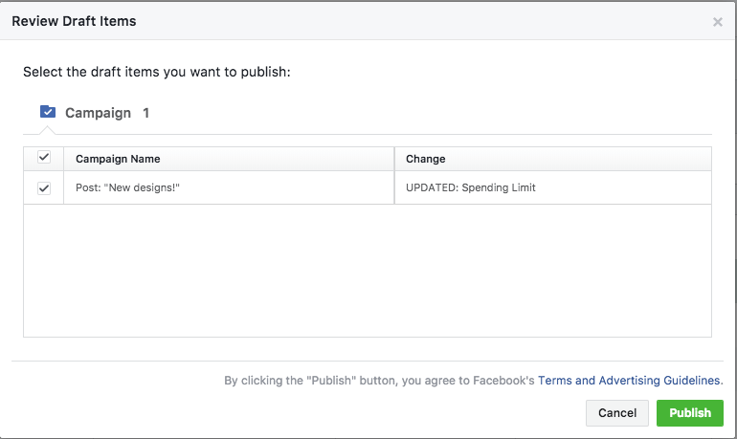
Task: Select the Campaign section tab label
Action: [x=98, y=113]
